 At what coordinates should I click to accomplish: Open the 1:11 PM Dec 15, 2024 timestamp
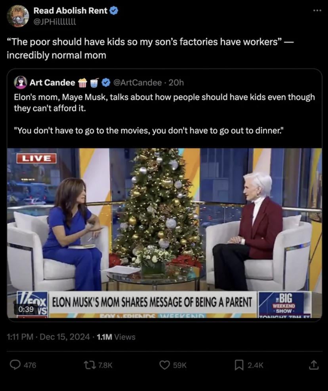48,337
